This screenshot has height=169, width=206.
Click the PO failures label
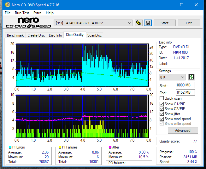pyautogui.click(x=117, y=163)
